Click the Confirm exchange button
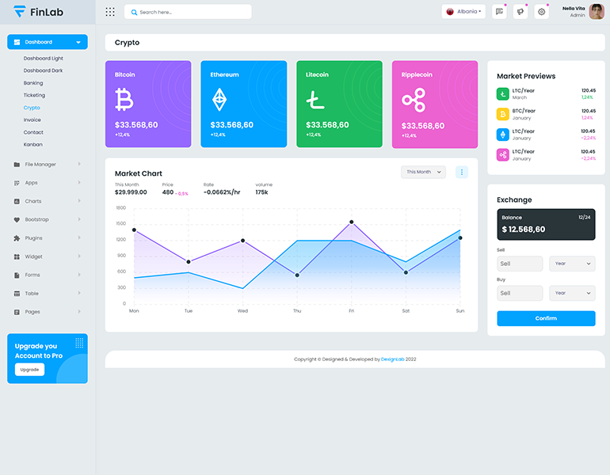The height and width of the screenshot is (475, 610). tap(546, 318)
